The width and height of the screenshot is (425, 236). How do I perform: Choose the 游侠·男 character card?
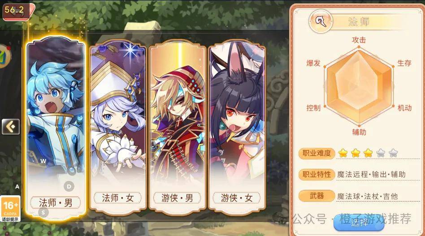pos(177,128)
